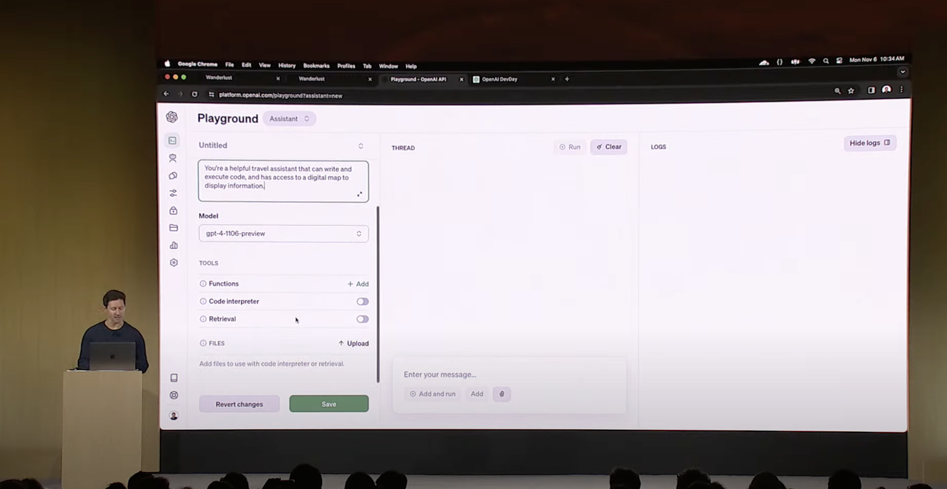Open the Fine-tuning sidebar icon

[173, 175]
